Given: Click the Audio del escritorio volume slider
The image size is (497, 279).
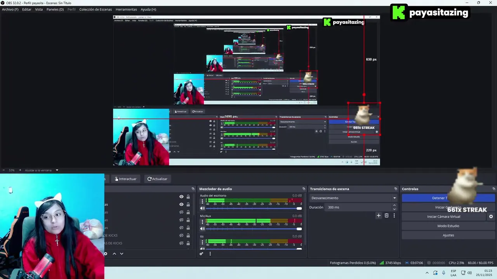Looking at the screenshot, I should click(x=254, y=208).
